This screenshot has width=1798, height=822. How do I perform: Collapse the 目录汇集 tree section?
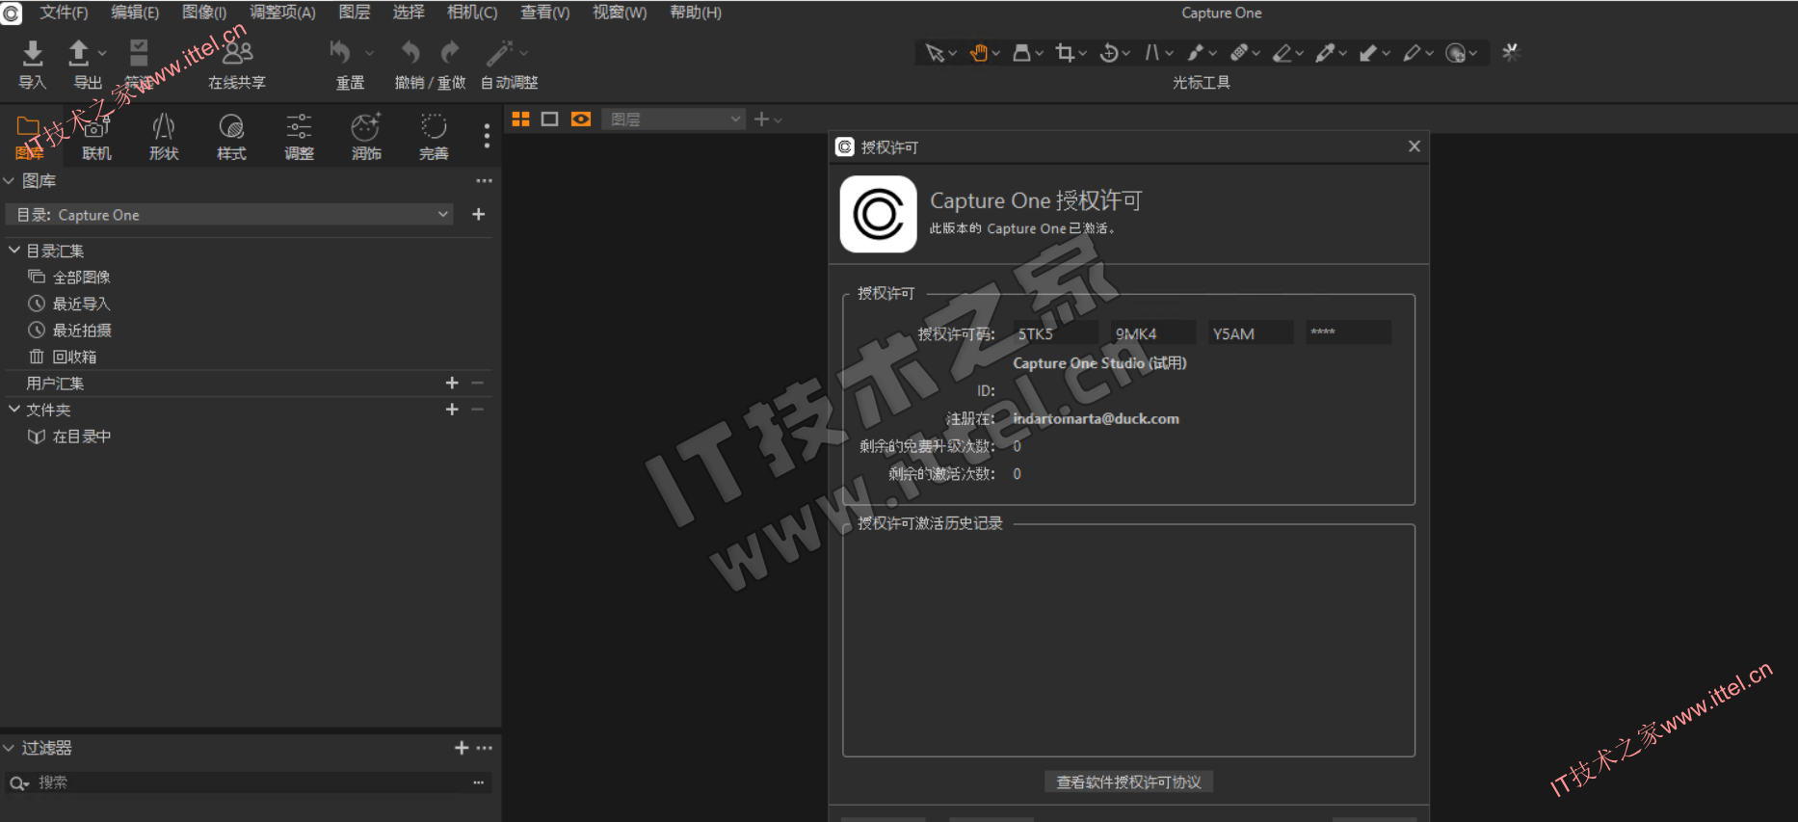(x=14, y=251)
